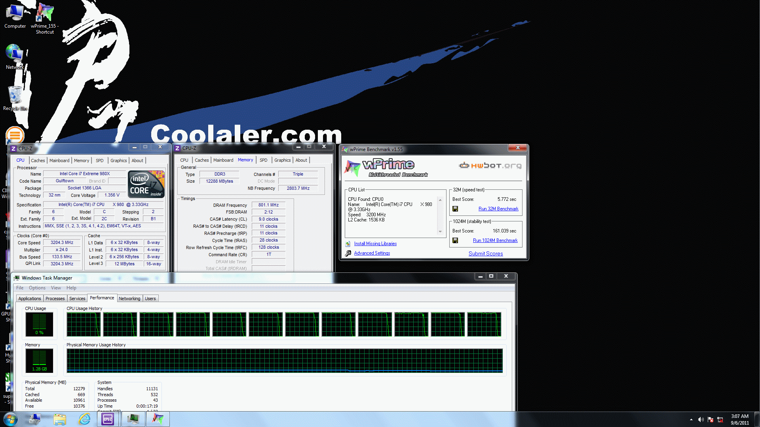Viewport: 760px width, 427px height.
Task: Switch to SPD tab in left CPU-Z
Action: pos(100,161)
